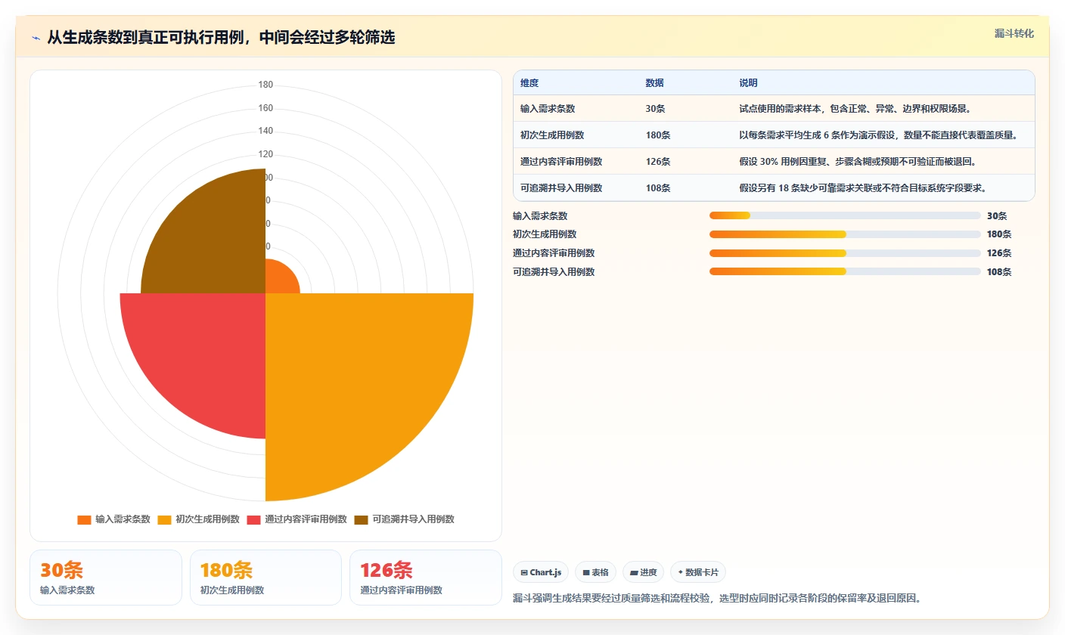Click the 维度 table column header
The image size is (1065, 635).
[529, 83]
